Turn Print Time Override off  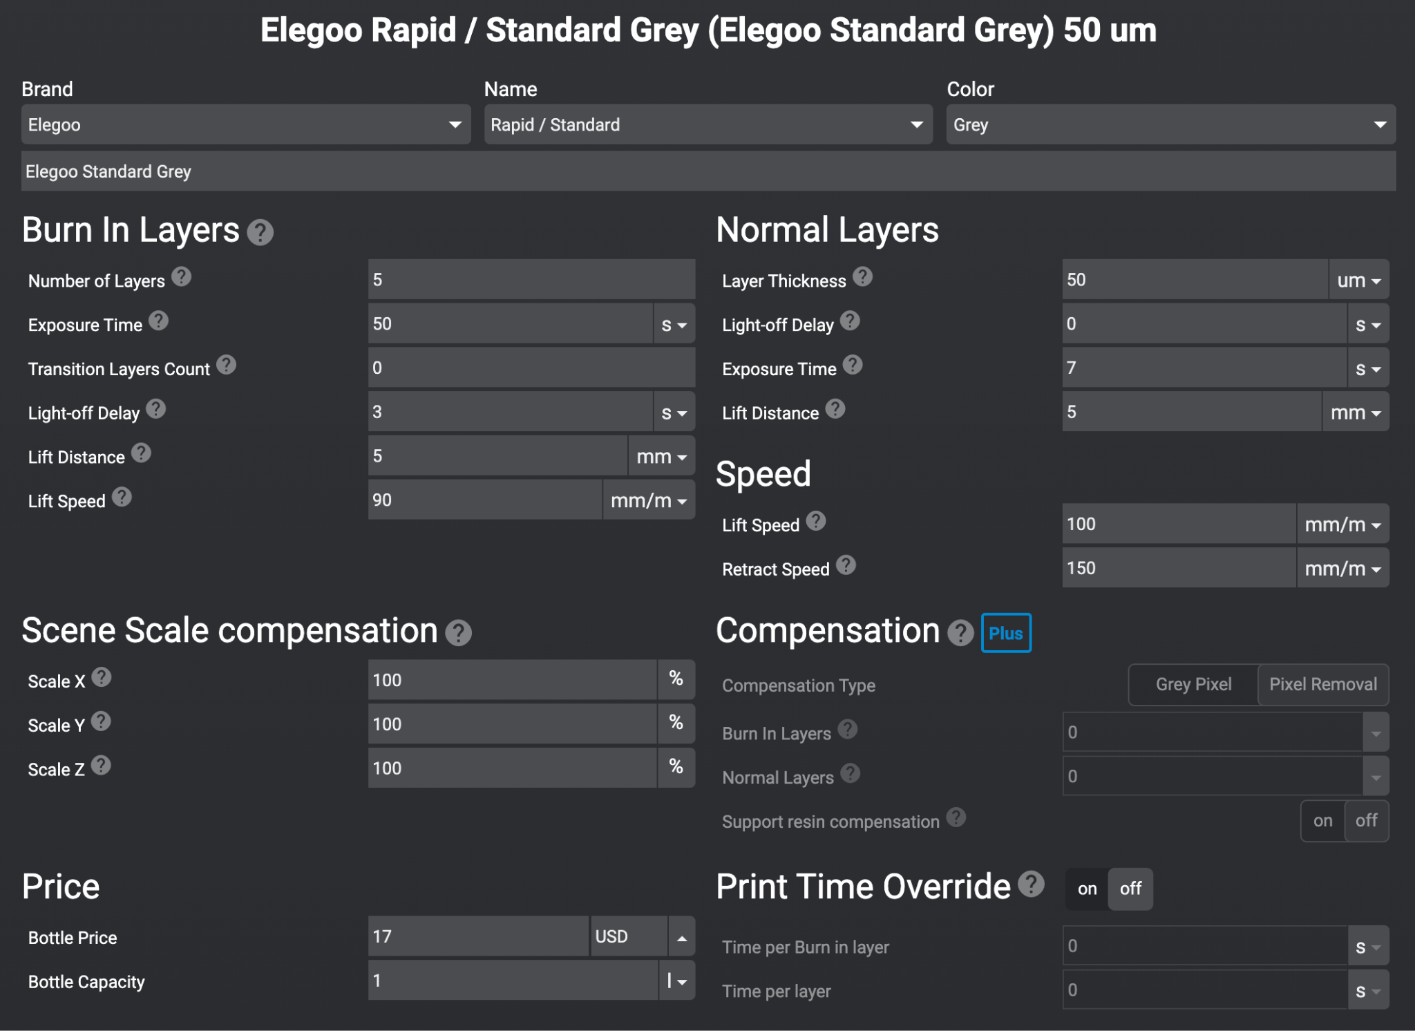coord(1130,889)
